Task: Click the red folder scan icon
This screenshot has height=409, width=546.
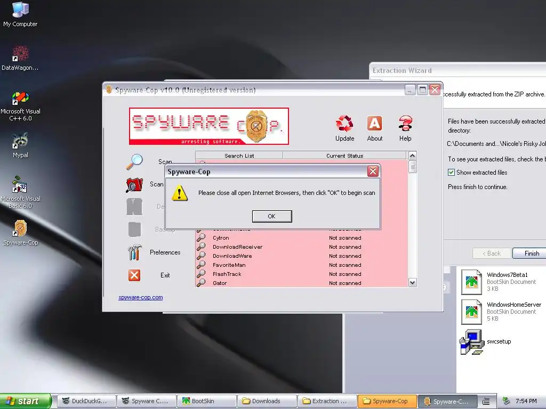Action: (x=134, y=185)
